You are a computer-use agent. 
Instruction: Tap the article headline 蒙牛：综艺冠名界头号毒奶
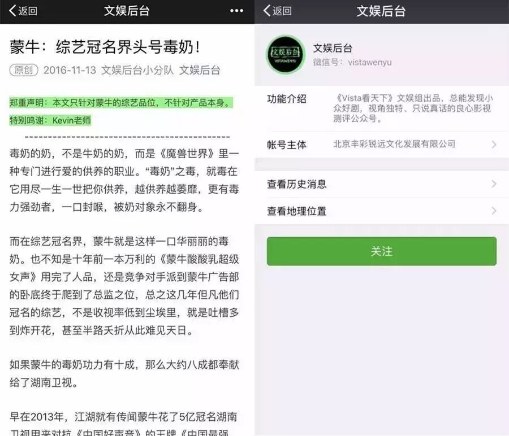(x=105, y=47)
